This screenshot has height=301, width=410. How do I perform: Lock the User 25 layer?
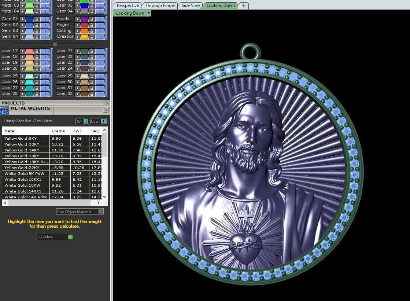click(37, 76)
